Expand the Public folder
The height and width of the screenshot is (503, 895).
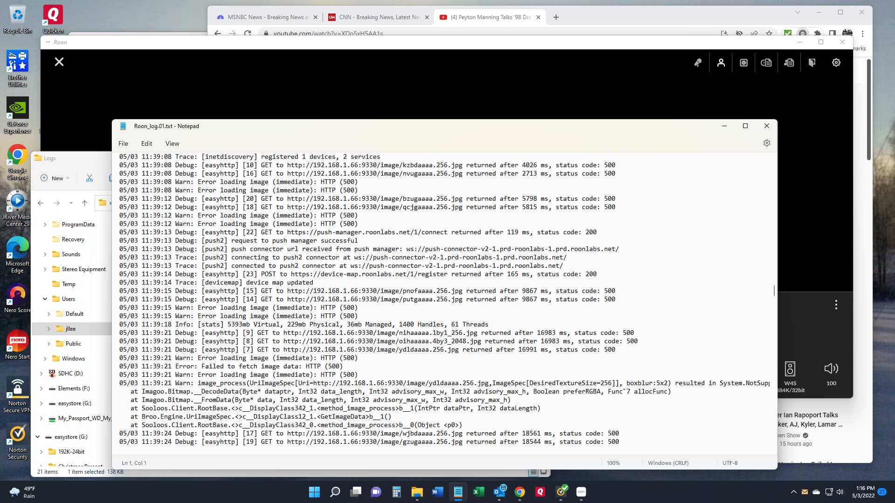48,344
